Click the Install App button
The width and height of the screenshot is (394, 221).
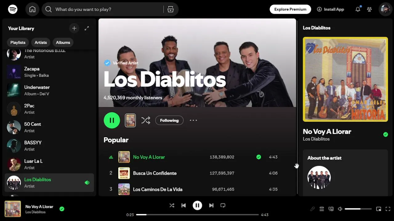pos(330,9)
